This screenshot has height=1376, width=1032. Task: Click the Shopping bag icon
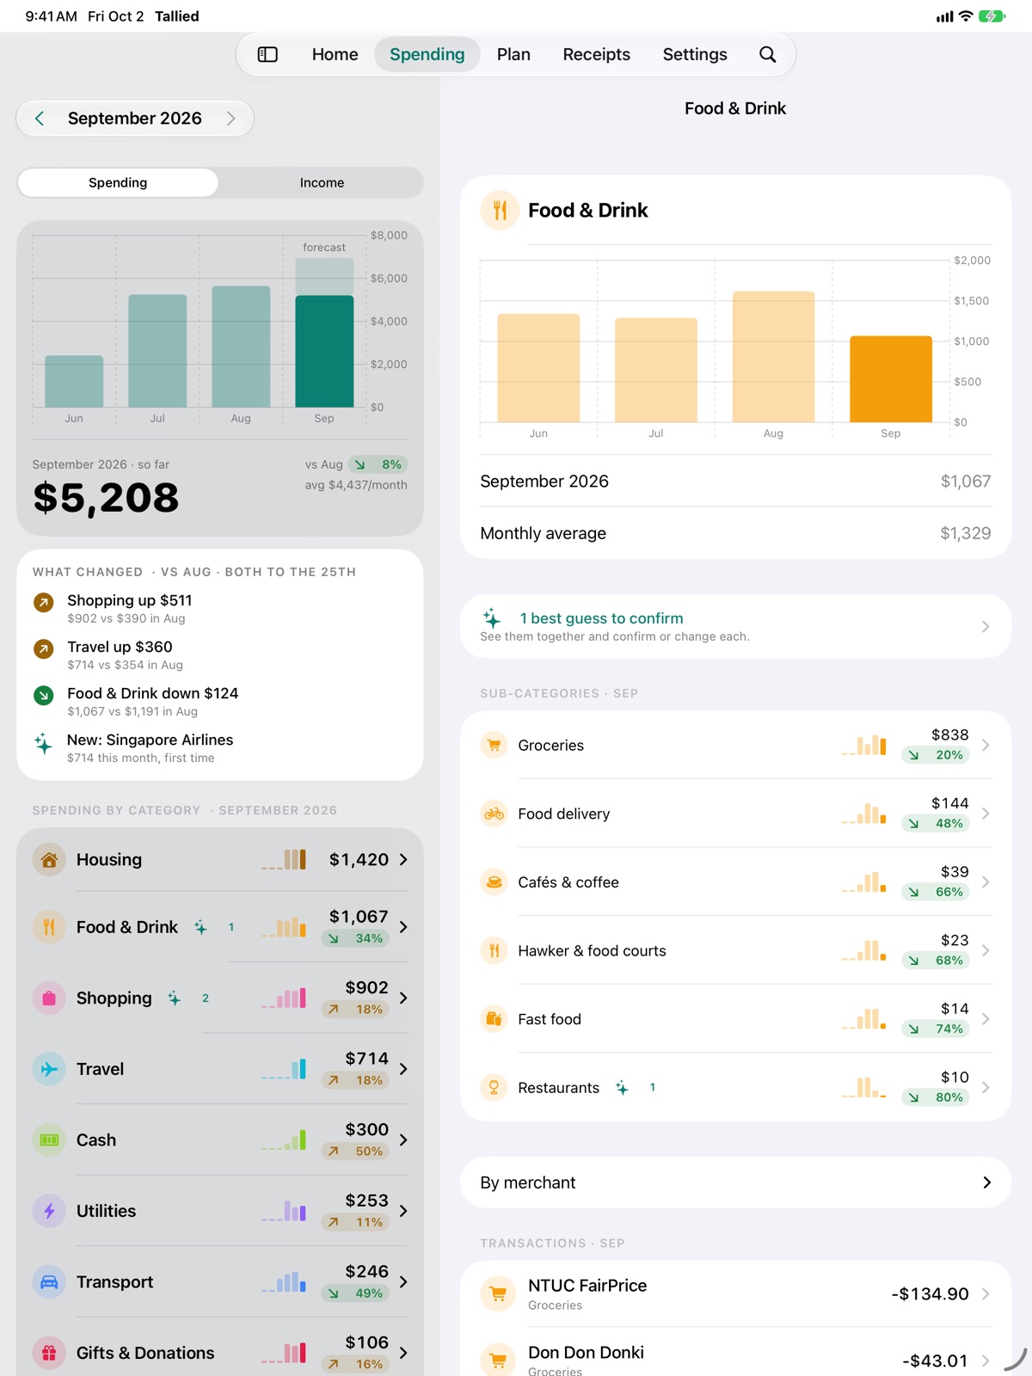49,998
